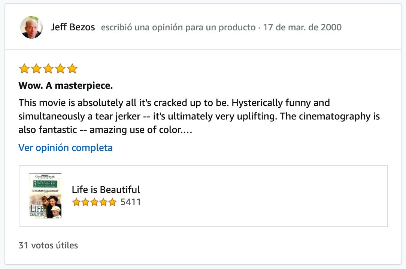Click the Life is Beautiful product title
This screenshot has width=406, height=269.
pos(106,190)
